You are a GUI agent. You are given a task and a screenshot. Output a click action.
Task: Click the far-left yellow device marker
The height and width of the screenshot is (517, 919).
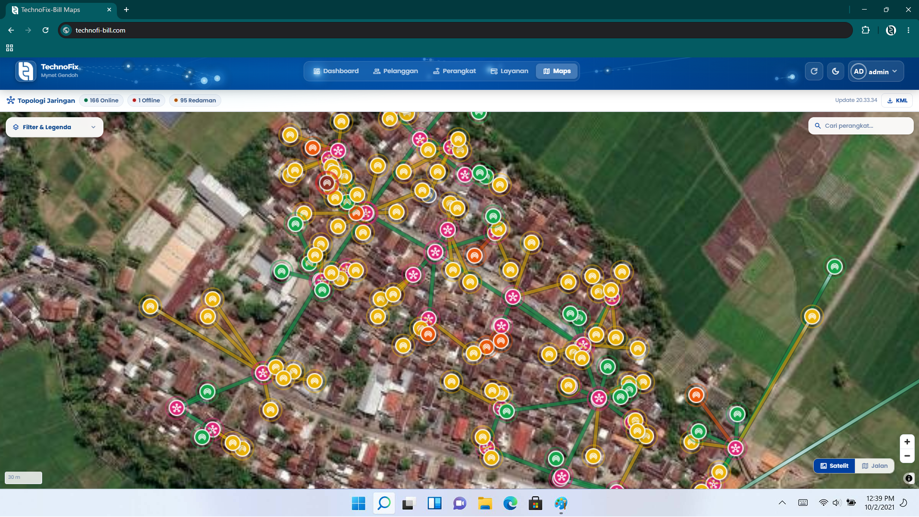point(150,306)
